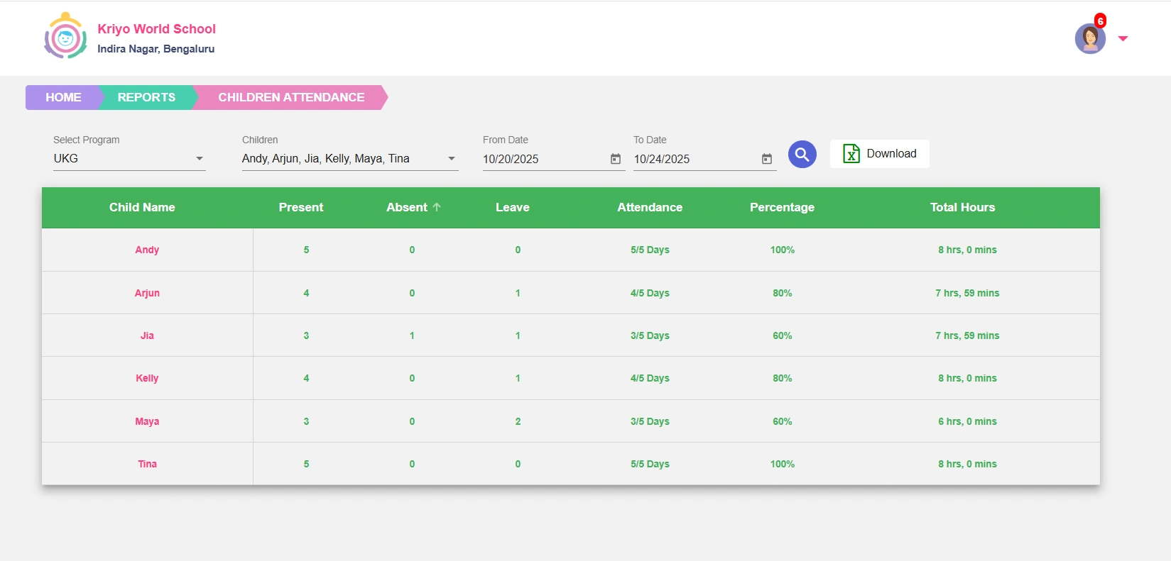Sort by the Present column header
Screen dimensions: 1171x561
click(301, 207)
